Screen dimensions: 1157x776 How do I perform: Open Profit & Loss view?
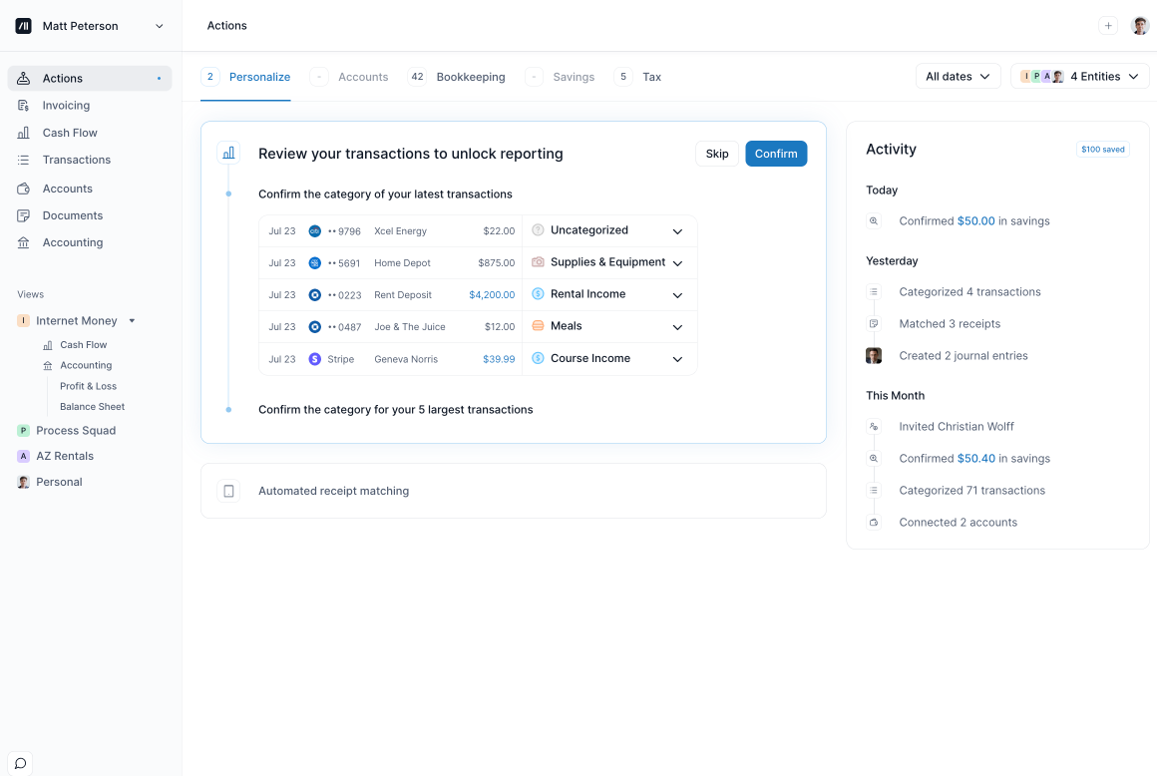pyautogui.click(x=88, y=386)
